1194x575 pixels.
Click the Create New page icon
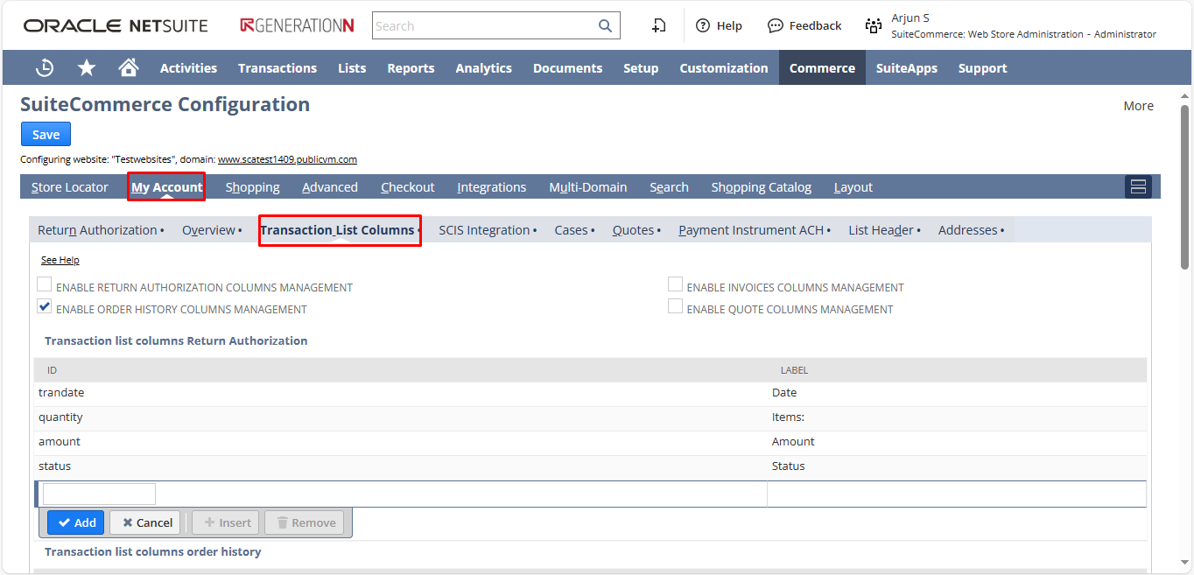[x=659, y=26]
